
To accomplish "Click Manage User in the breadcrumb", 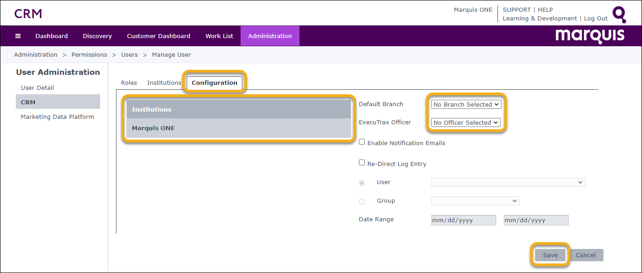I will click(x=171, y=54).
